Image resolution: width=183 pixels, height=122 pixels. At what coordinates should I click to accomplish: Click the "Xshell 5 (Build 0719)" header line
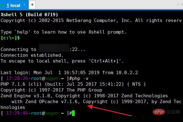tap(29, 15)
